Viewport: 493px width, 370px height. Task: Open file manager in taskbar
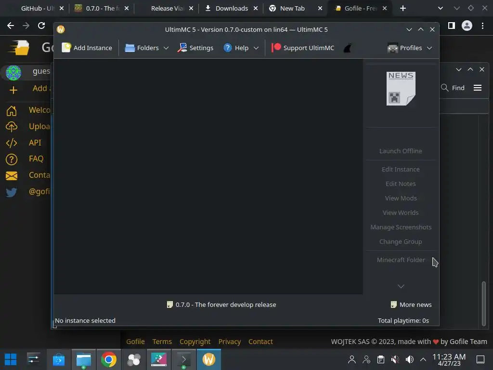point(84,359)
